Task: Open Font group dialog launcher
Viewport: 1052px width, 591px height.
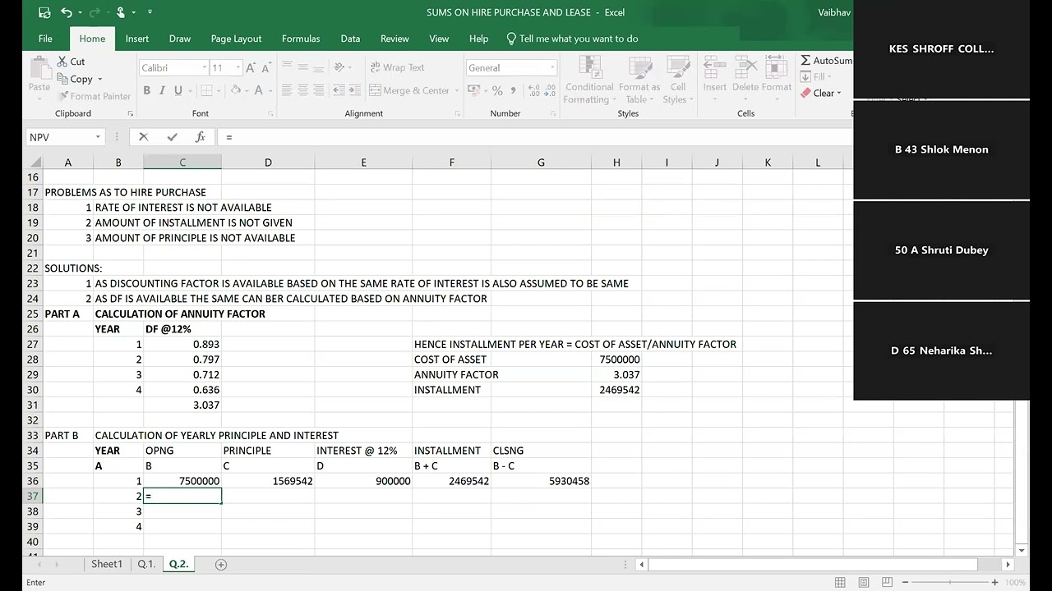Action: (270, 113)
